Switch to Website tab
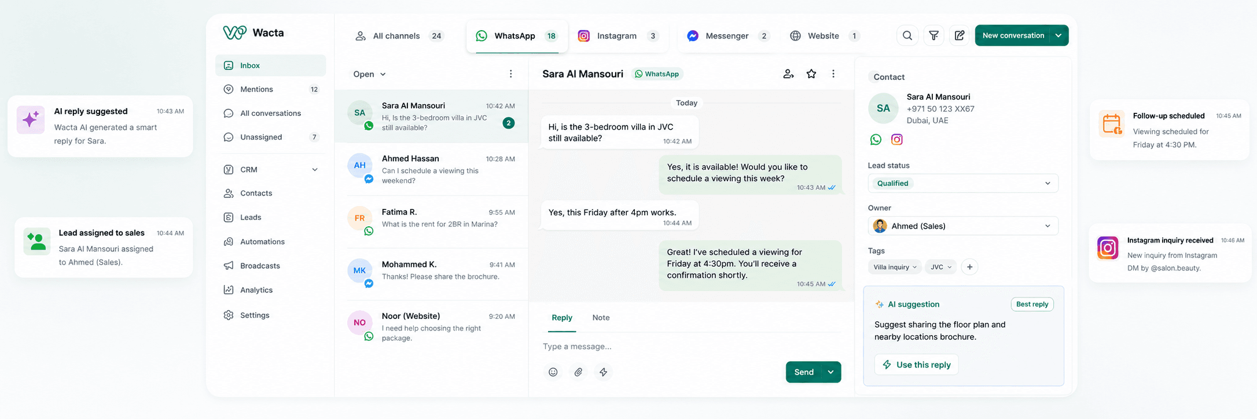The width and height of the screenshot is (1257, 419). [825, 36]
